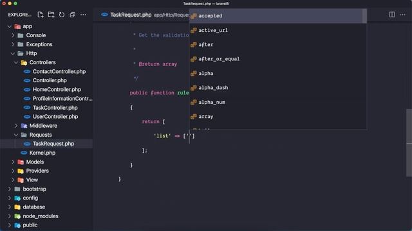Click the return keyword in the code
Image resolution: width=412 pixels, height=231 pixels.
point(151,121)
